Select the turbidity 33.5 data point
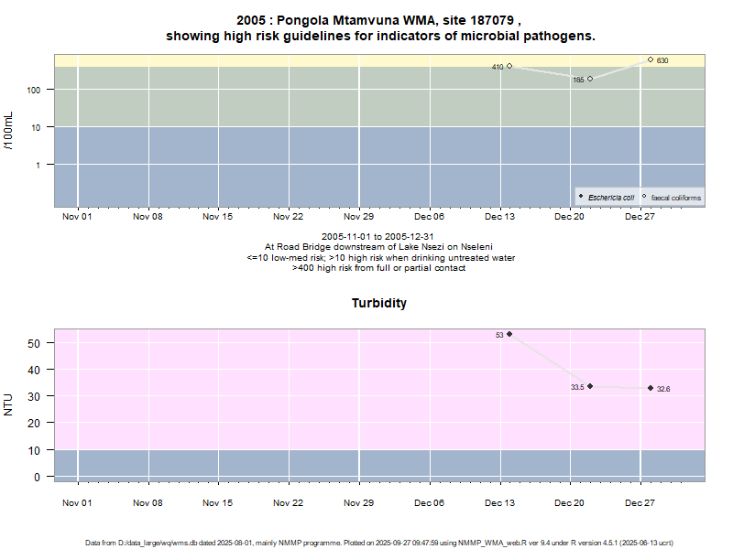 click(x=590, y=386)
